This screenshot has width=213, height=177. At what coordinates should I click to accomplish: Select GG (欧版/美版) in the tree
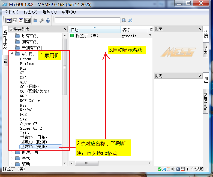[35, 91]
